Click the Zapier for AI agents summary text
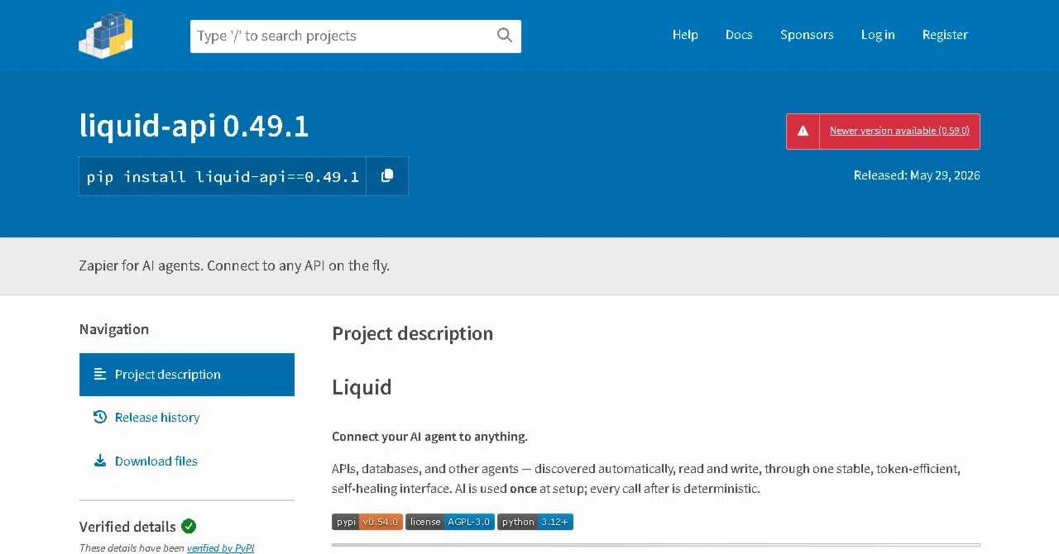The width and height of the screenshot is (1059, 554). (234, 265)
